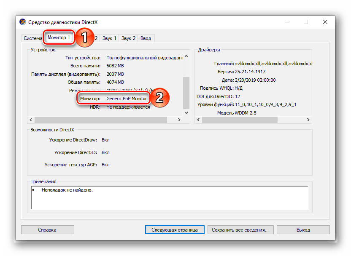Switch to the Система tab

[32, 38]
